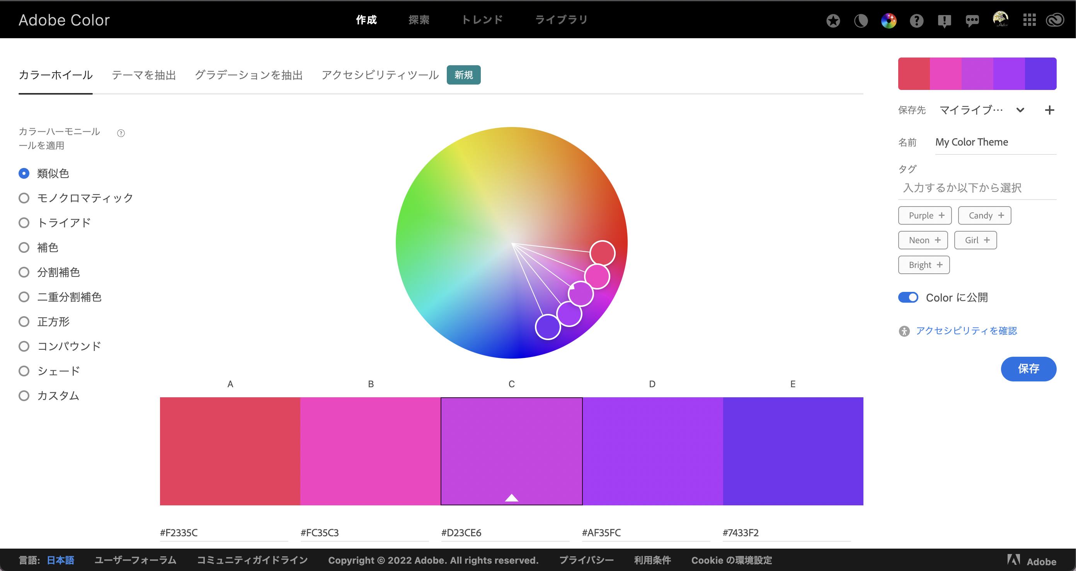Open the chat speech bubble icon

972,20
